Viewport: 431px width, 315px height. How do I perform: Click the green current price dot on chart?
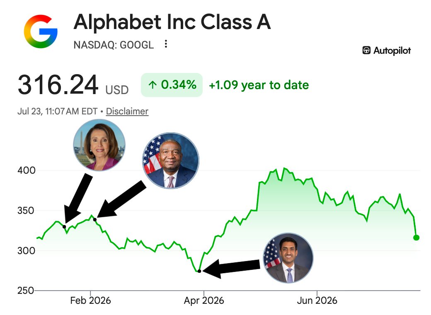[416, 238]
